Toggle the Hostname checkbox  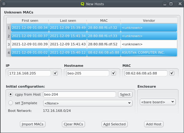click(x=113, y=73)
